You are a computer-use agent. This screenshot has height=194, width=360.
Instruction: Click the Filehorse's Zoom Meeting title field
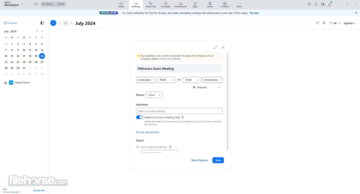pyautogui.click(x=179, y=69)
